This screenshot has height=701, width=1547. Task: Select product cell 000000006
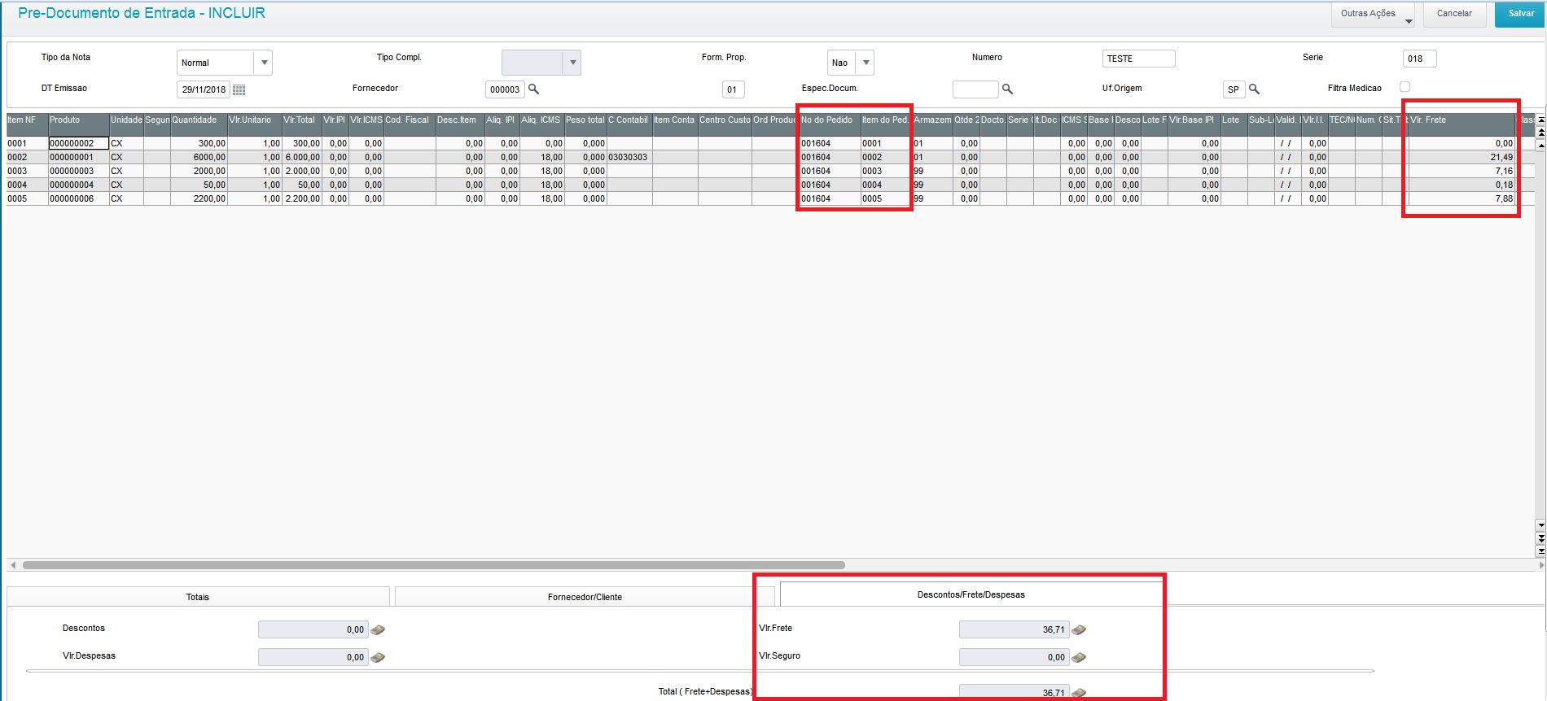pyautogui.click(x=78, y=198)
